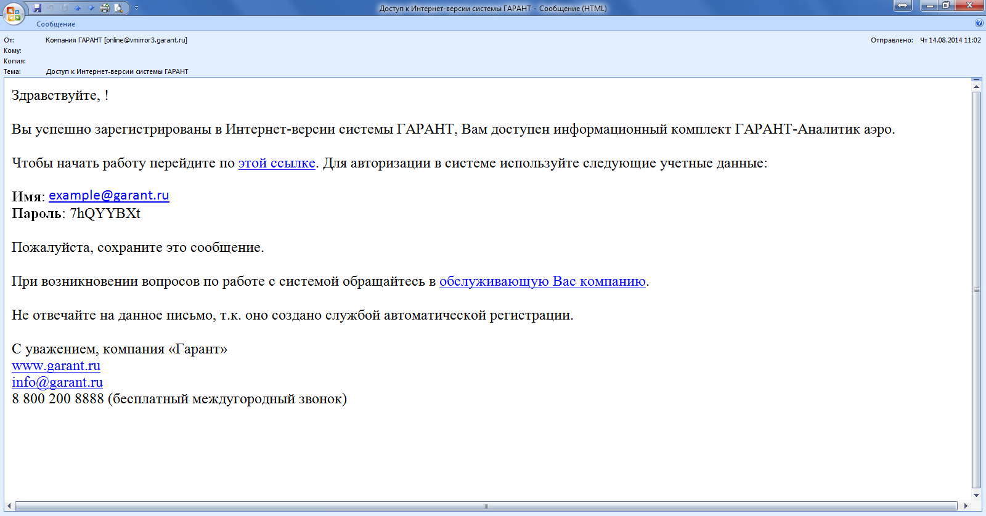Click vertical scrollbar down arrow
This screenshot has height=516, width=986.
point(976,495)
